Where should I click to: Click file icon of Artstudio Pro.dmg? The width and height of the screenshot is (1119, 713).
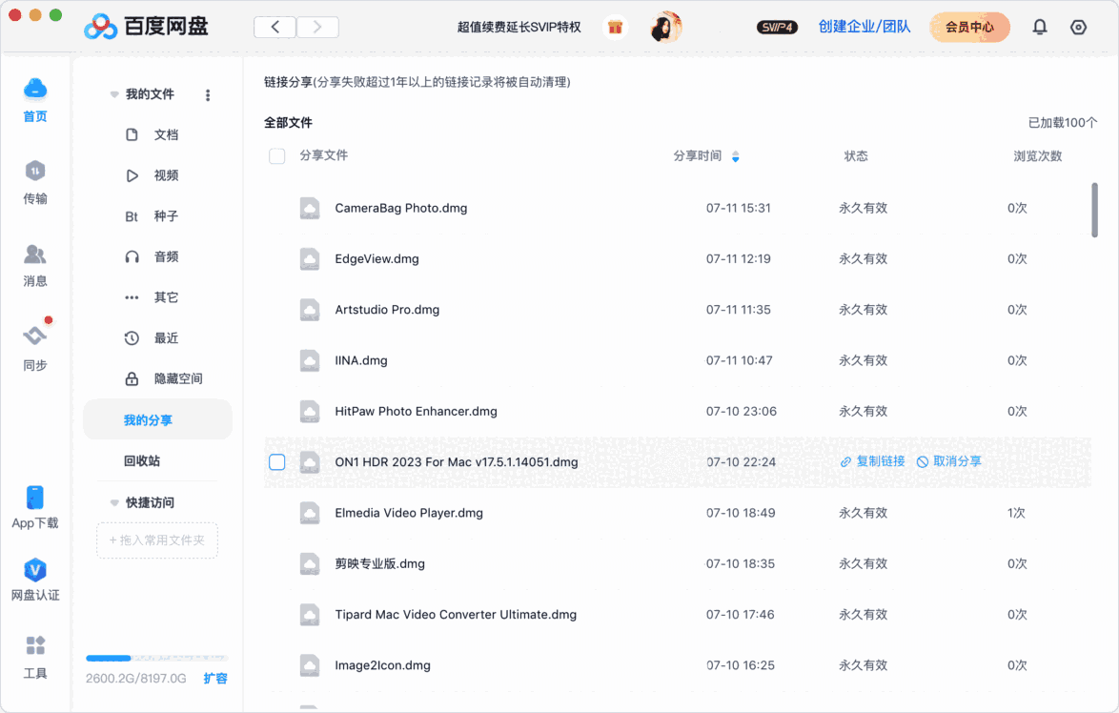tap(310, 310)
